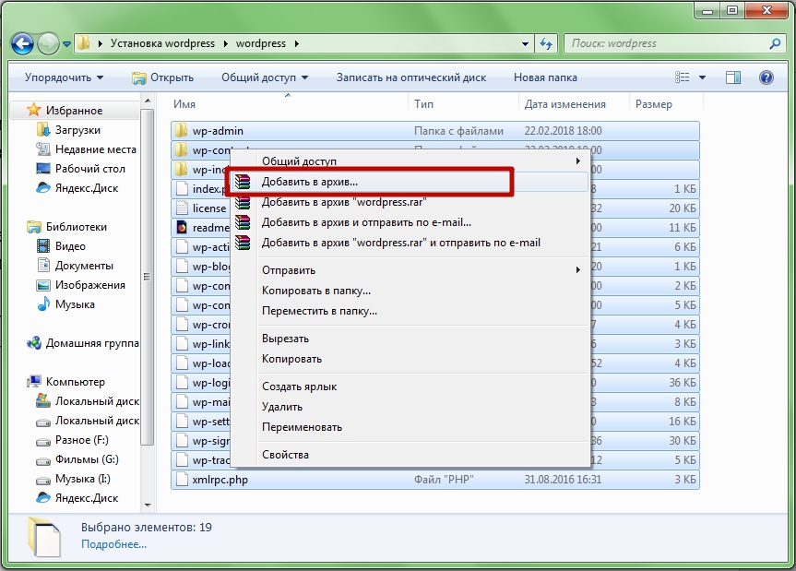Click the change view icon
Image resolution: width=796 pixels, height=571 pixels.
click(682, 77)
